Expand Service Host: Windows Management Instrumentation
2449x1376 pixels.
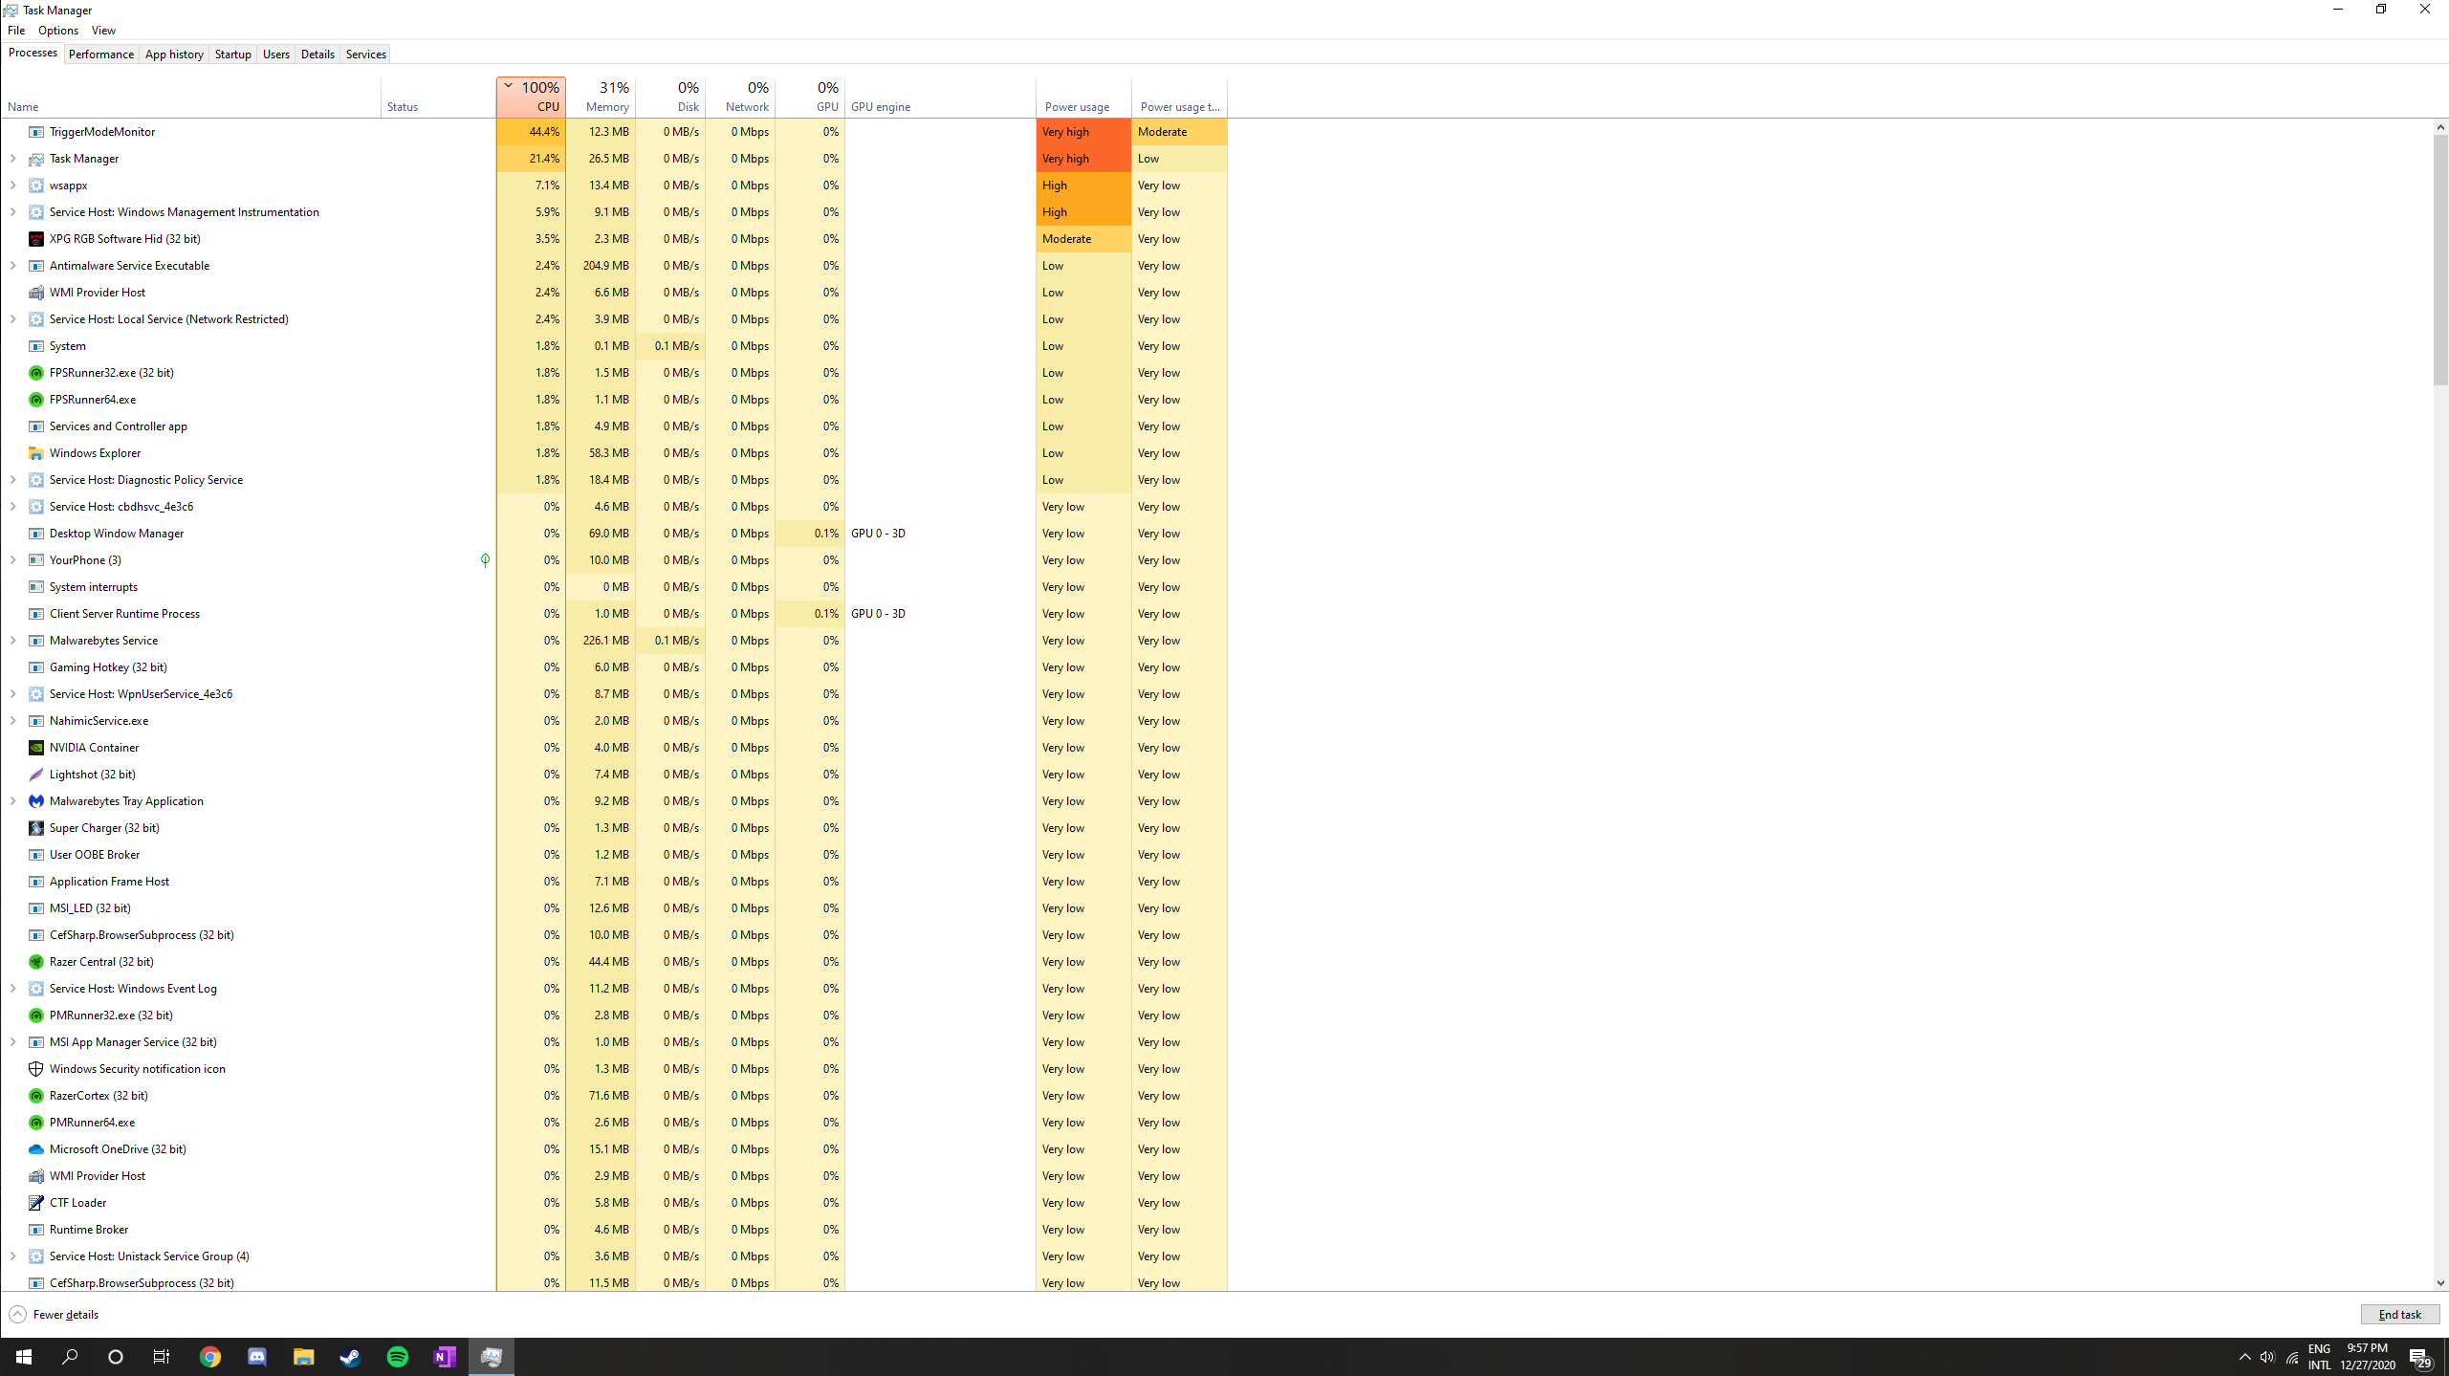[x=12, y=212]
